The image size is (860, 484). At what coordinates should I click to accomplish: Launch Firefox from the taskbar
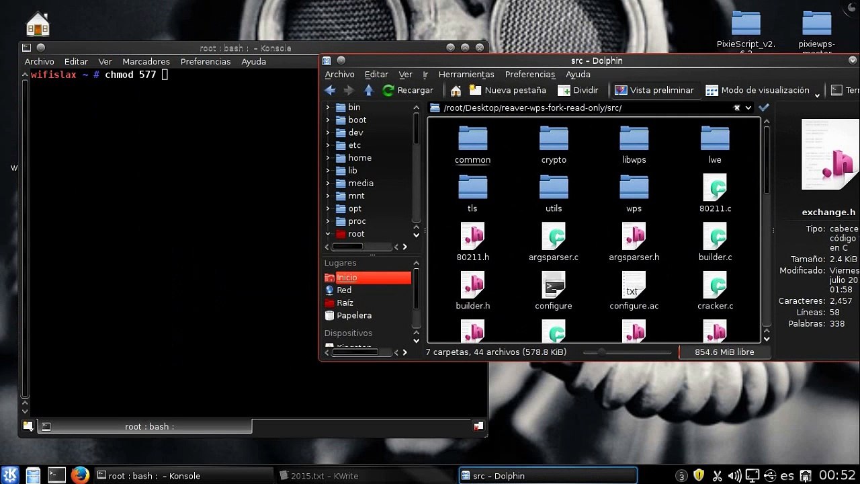80,475
